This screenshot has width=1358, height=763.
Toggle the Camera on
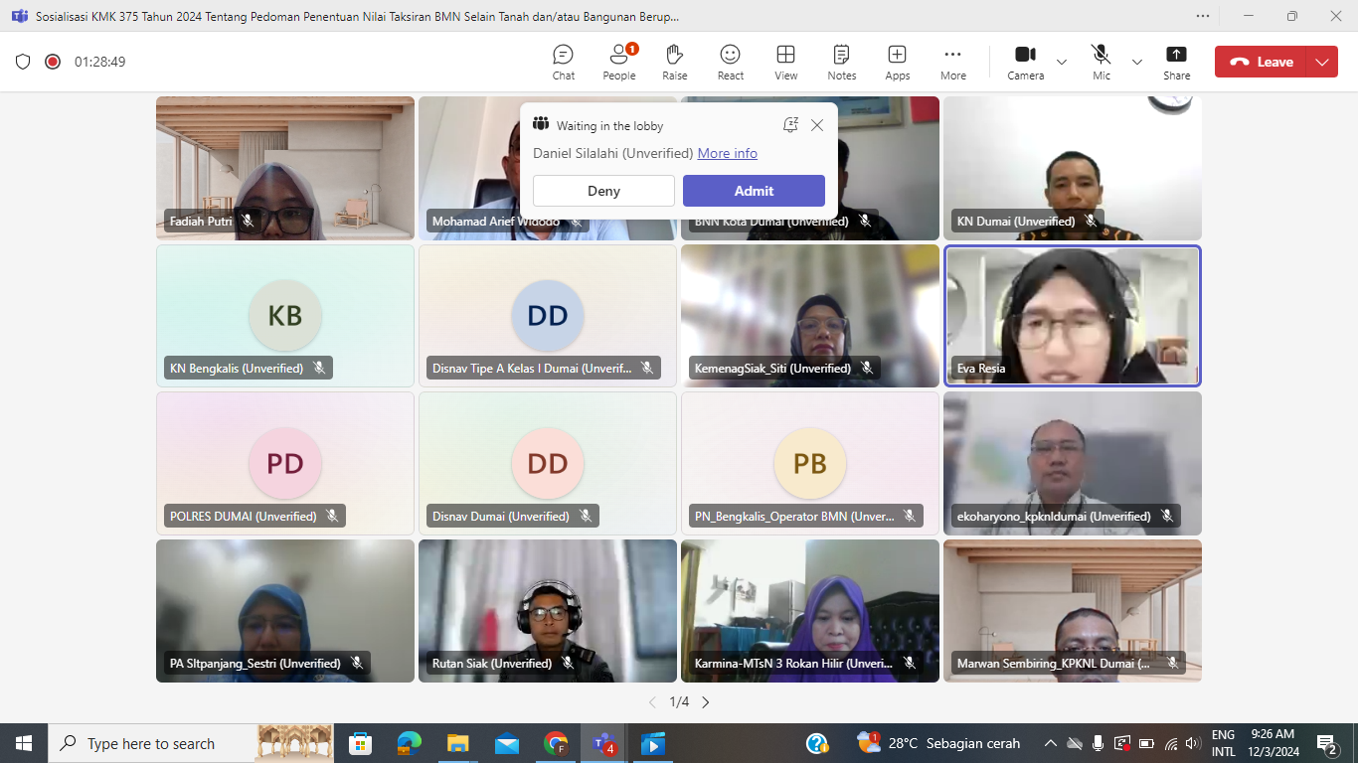1025,62
